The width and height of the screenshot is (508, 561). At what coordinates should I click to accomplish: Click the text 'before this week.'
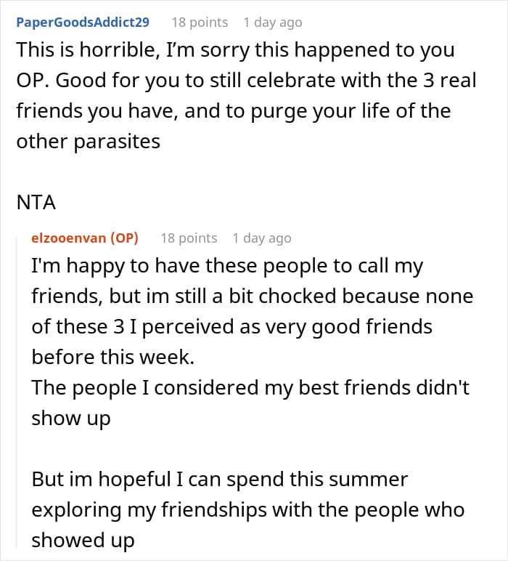113,358
